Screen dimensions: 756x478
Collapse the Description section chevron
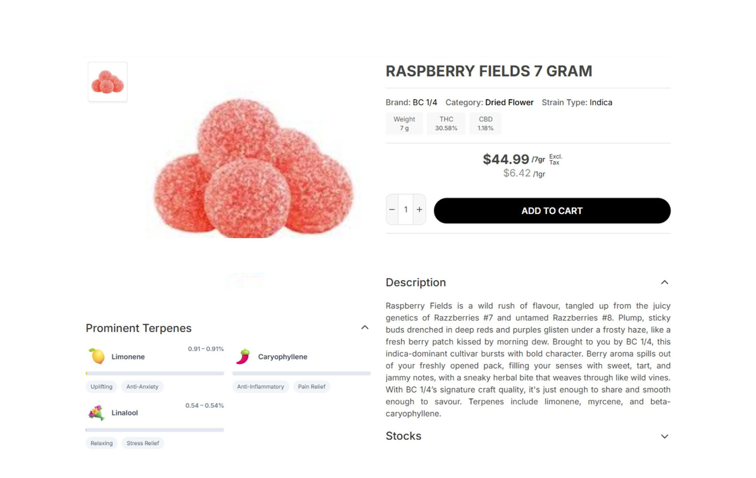[664, 282]
